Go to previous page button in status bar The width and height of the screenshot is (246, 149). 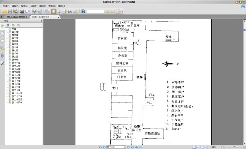click(x=104, y=147)
